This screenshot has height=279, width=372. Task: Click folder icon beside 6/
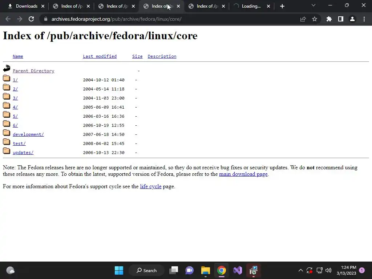click(7, 124)
